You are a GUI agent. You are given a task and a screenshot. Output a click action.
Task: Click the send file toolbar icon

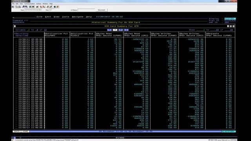[x=24, y=7]
